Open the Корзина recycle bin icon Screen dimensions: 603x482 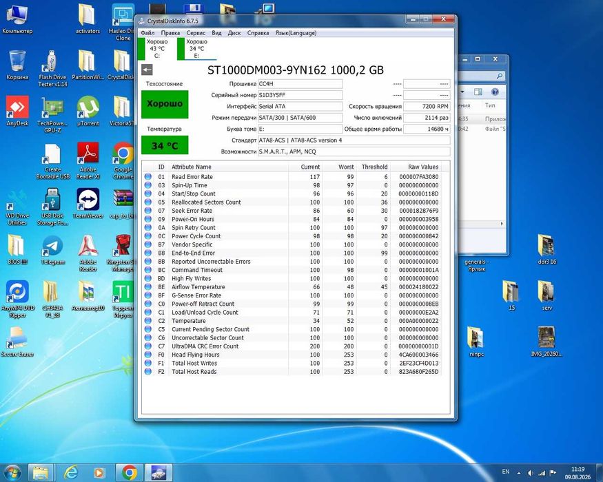[17, 65]
